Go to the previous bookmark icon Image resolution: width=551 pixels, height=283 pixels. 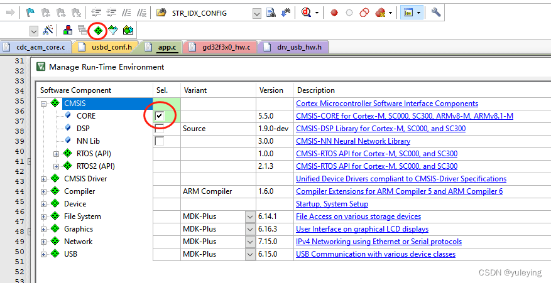pyautogui.click(x=46, y=13)
